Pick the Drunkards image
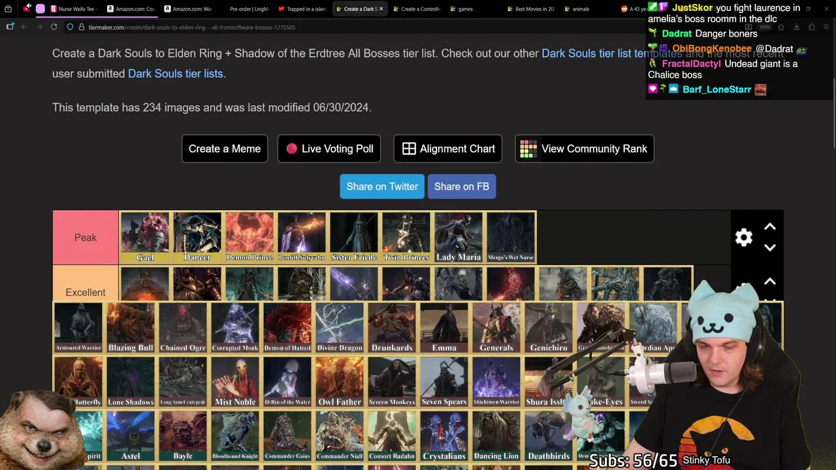The width and height of the screenshot is (836, 470). coord(392,328)
